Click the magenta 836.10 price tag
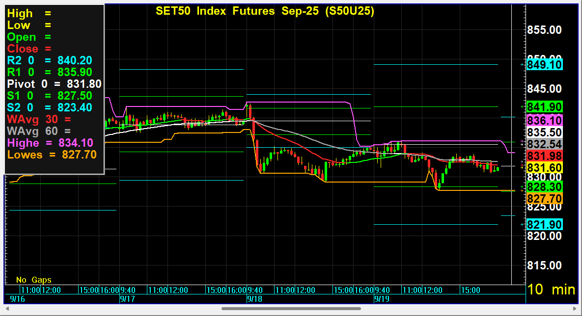The image size is (582, 316). click(x=545, y=120)
